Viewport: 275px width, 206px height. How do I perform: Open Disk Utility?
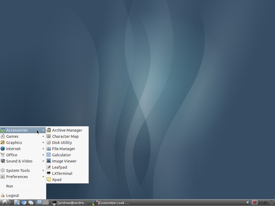click(67, 143)
